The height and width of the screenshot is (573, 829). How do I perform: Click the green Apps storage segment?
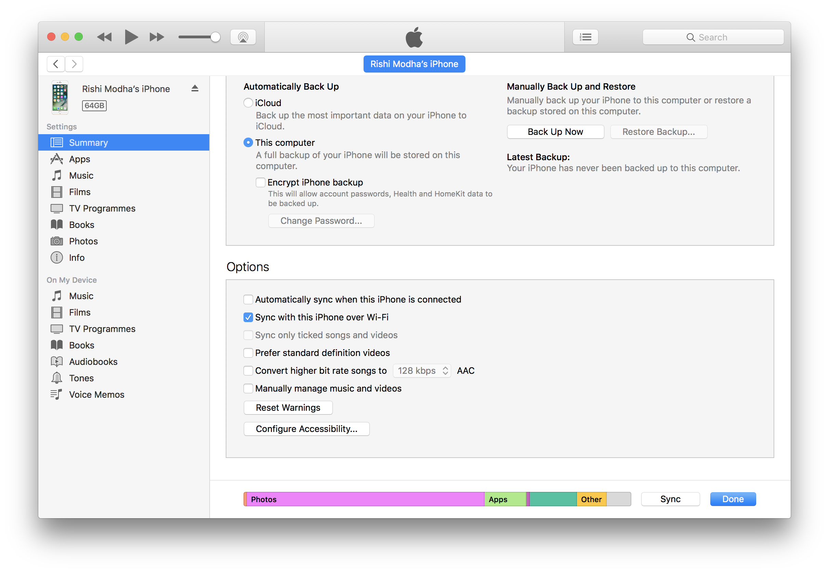505,499
